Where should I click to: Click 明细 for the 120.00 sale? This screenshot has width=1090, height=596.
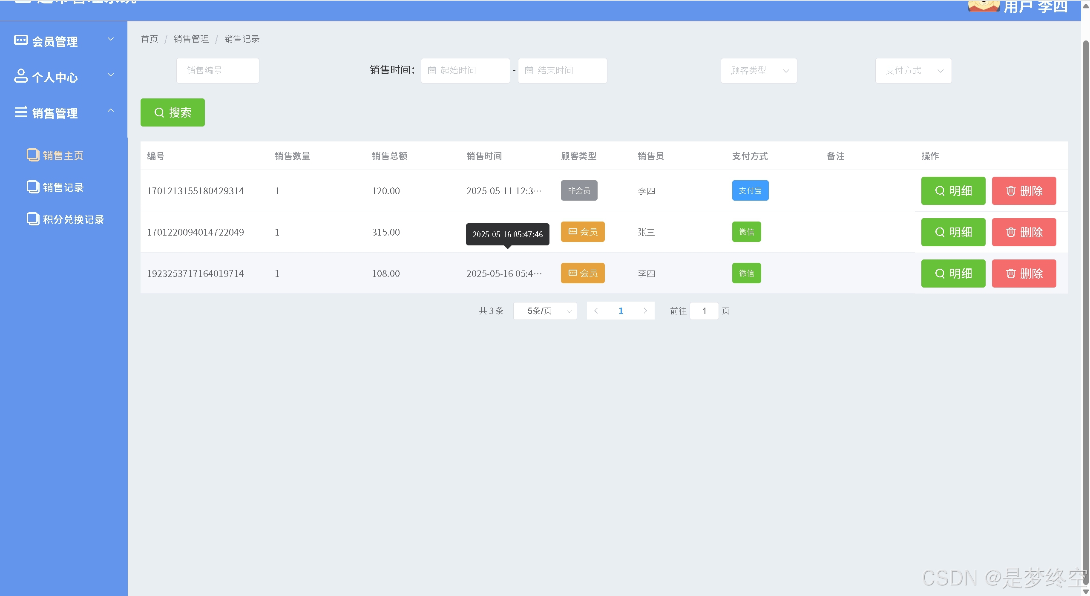click(x=953, y=191)
